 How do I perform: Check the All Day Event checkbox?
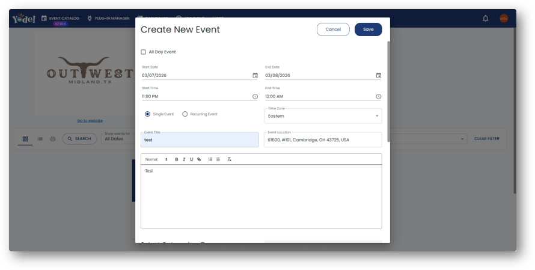click(143, 52)
